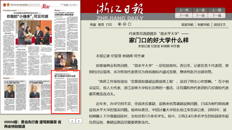Image resolution: width=232 pixels, height=130 pixels.
Task: Click 返回主页 to return home
Action: coord(220,25)
